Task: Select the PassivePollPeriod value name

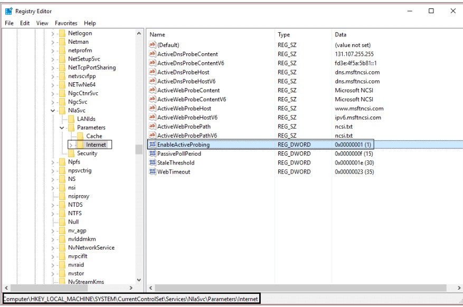Action: (x=179, y=153)
